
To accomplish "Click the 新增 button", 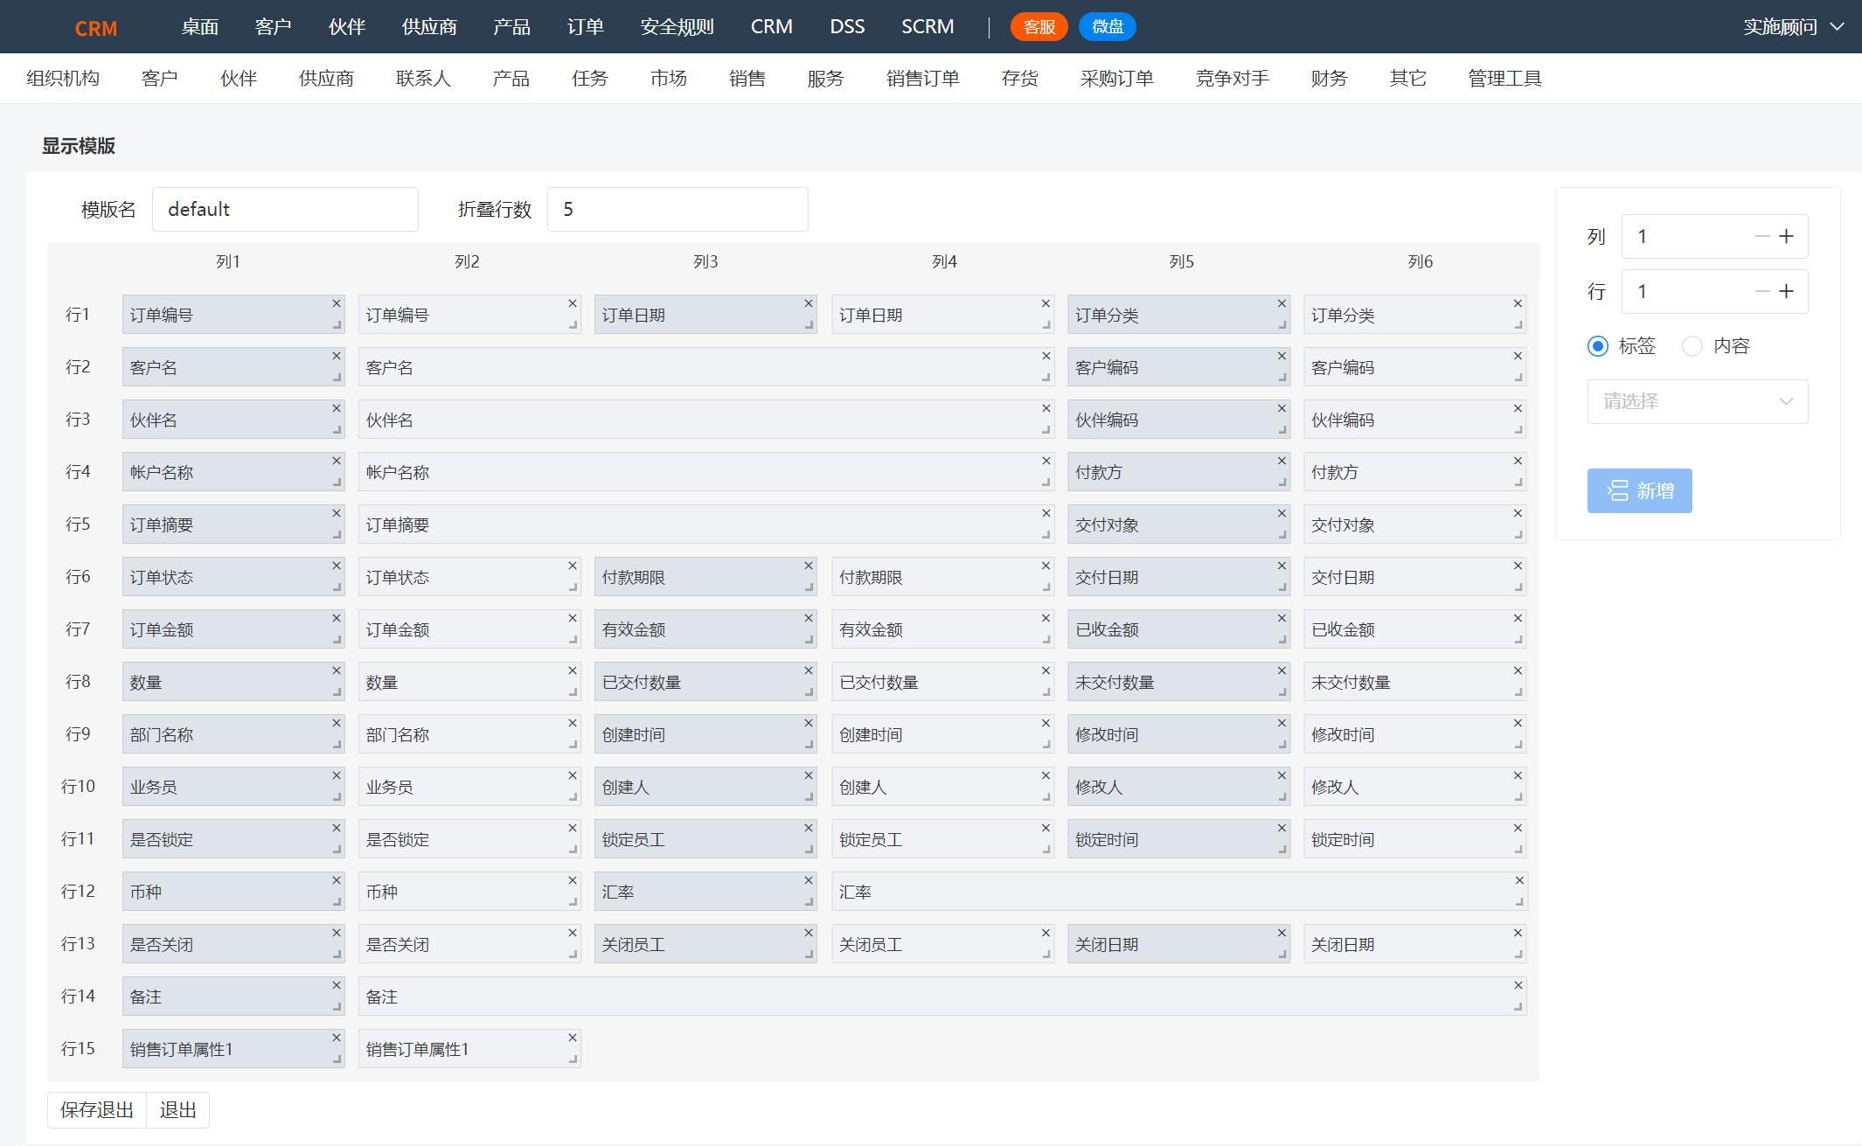I will [x=1639, y=491].
